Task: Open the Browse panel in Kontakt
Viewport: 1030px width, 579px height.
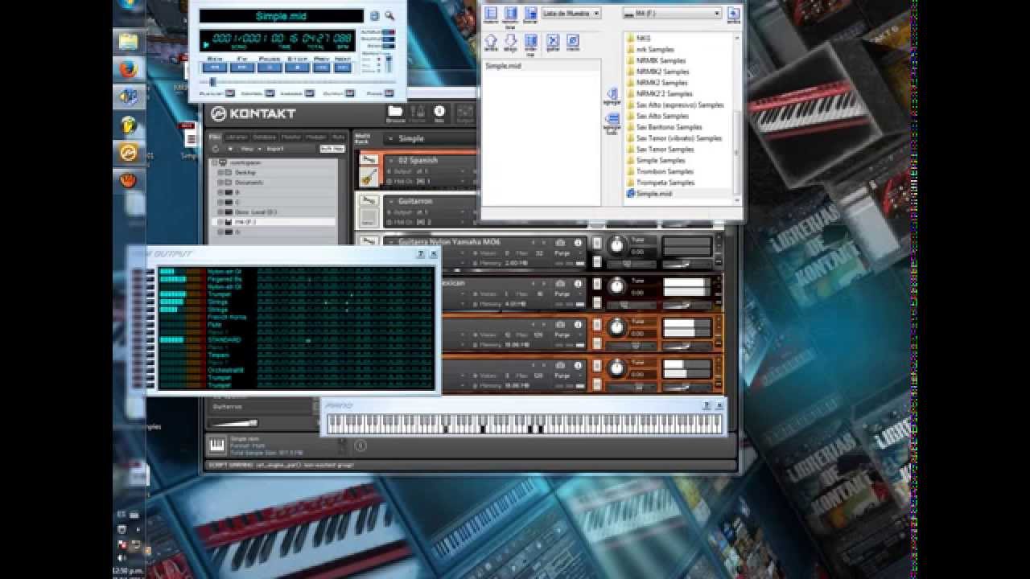Action: (395, 114)
